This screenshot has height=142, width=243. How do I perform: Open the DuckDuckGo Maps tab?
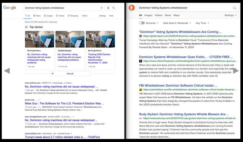(176, 15)
